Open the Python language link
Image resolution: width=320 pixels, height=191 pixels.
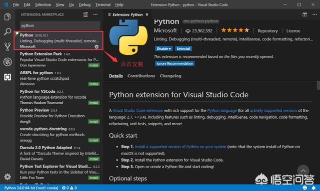pos(222,110)
